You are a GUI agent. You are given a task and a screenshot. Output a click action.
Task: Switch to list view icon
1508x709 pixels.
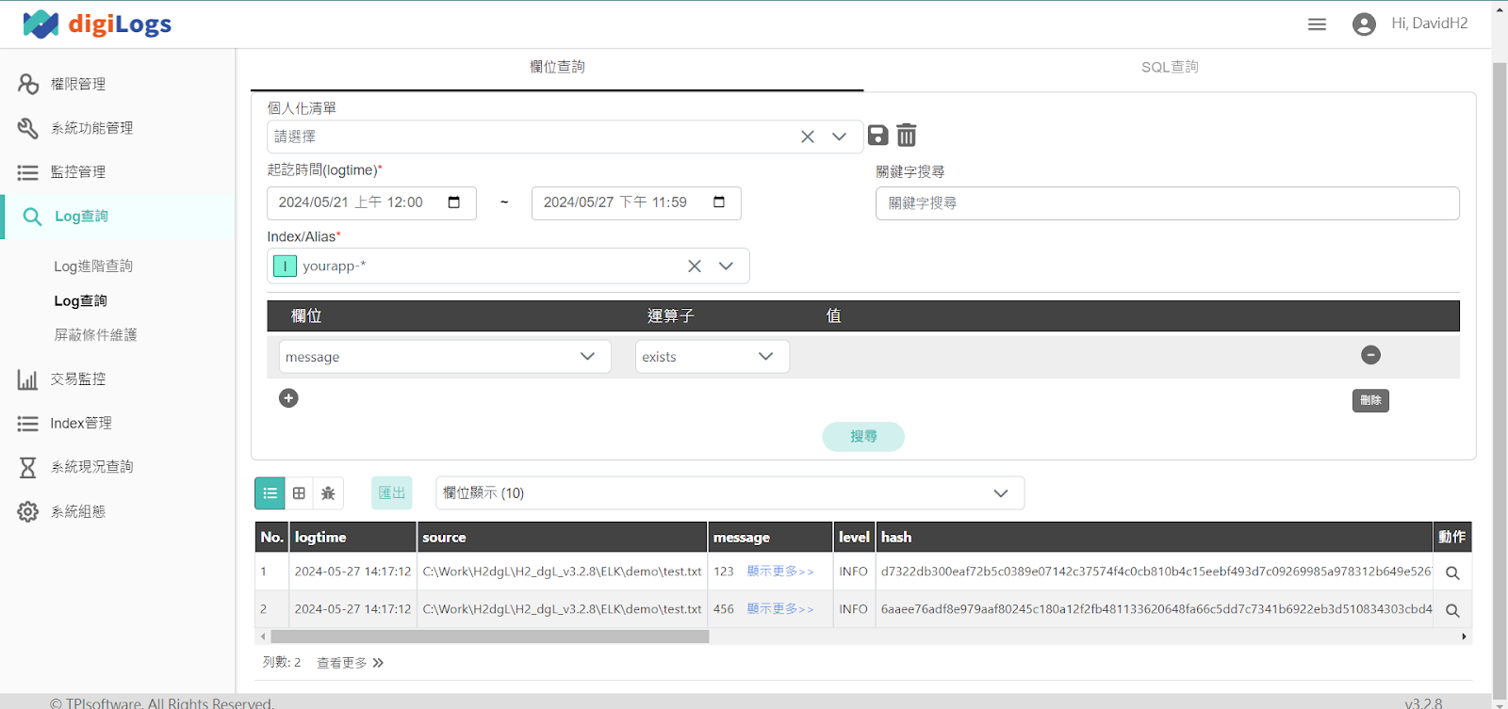tap(270, 493)
